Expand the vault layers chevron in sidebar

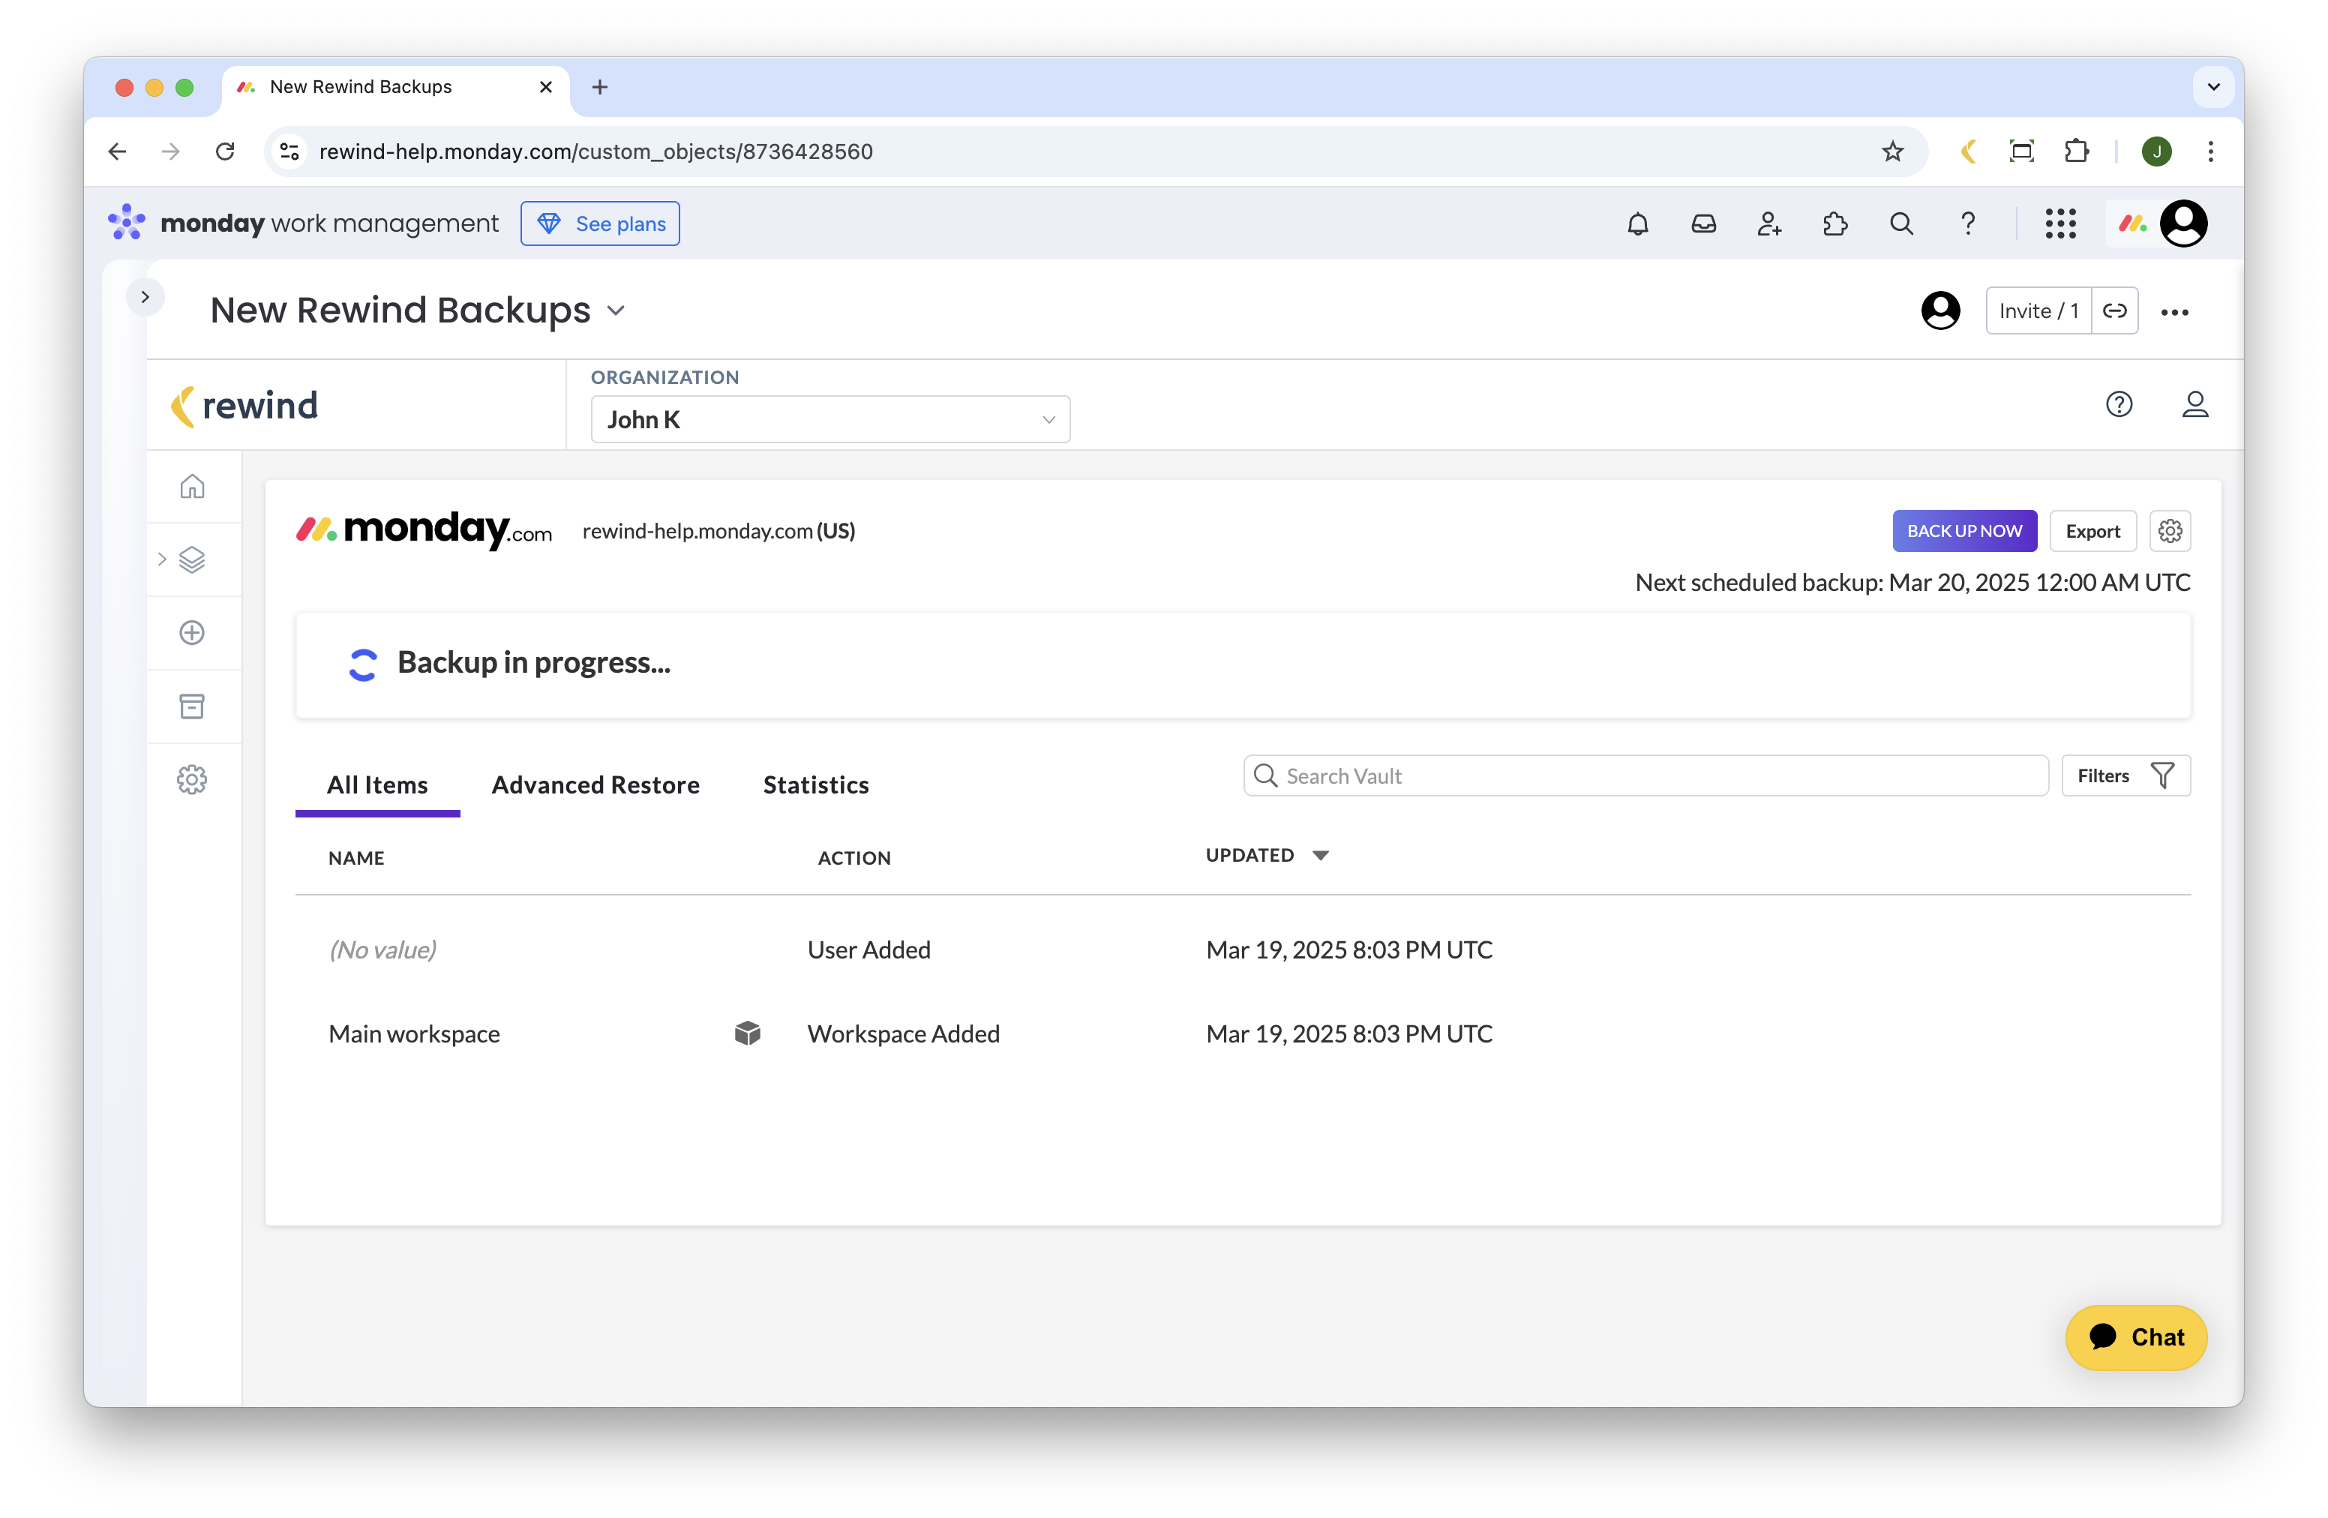[162, 559]
